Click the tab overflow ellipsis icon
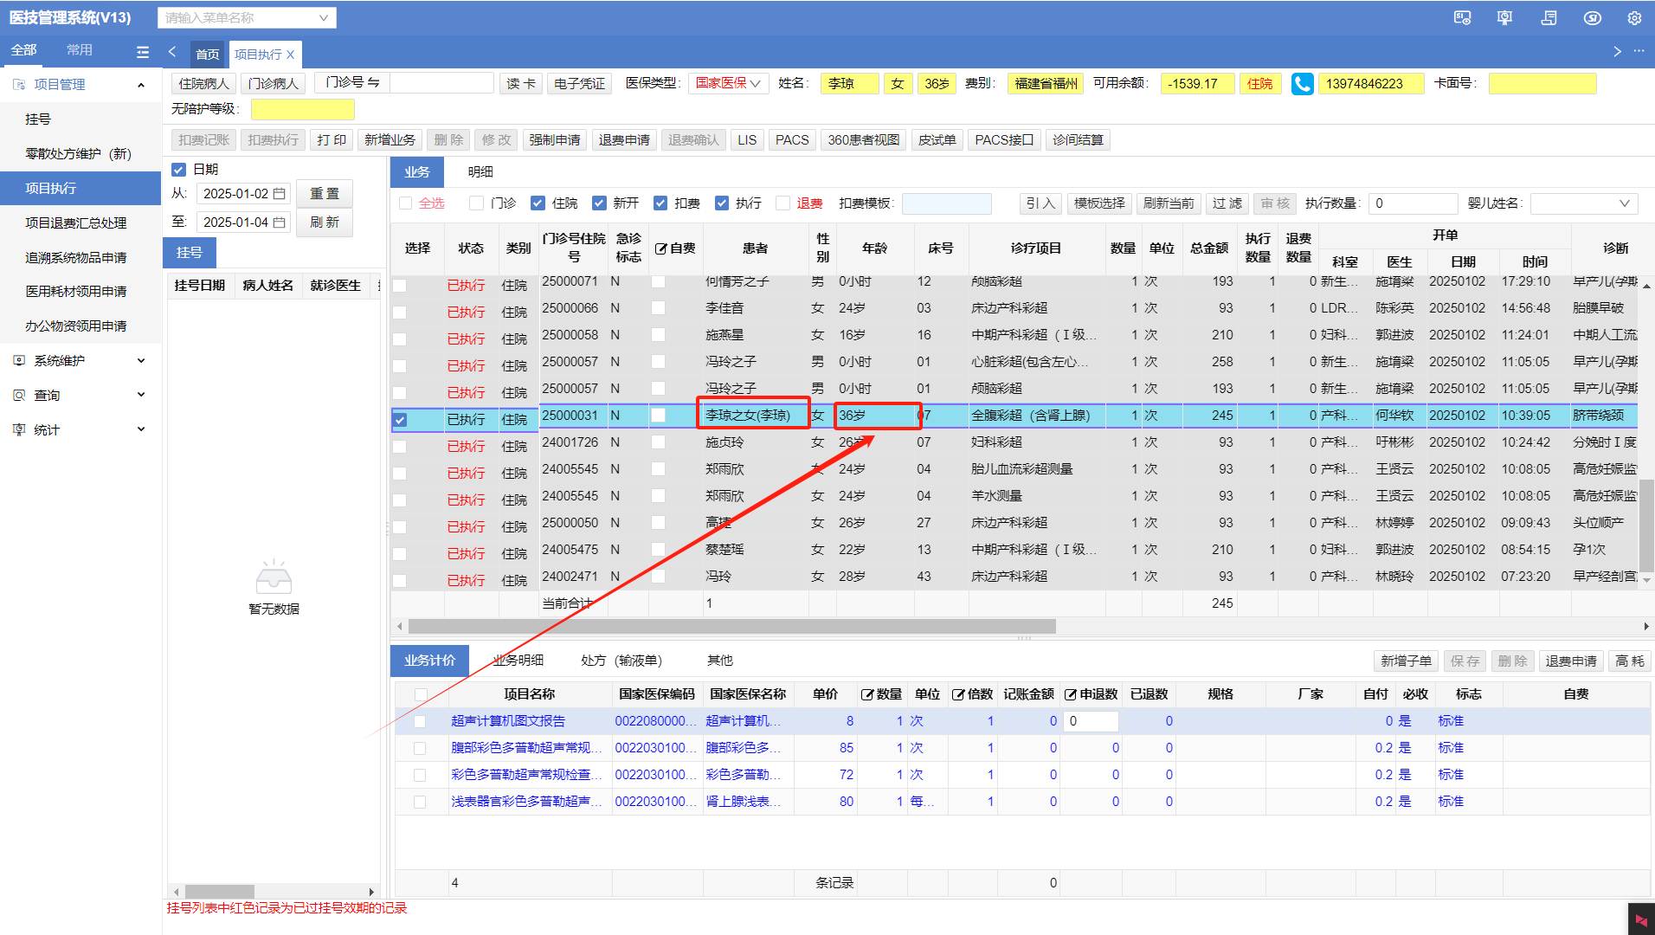 [1639, 52]
